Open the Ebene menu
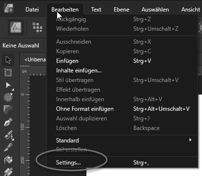This screenshot has width=202, height=176. point(121,10)
